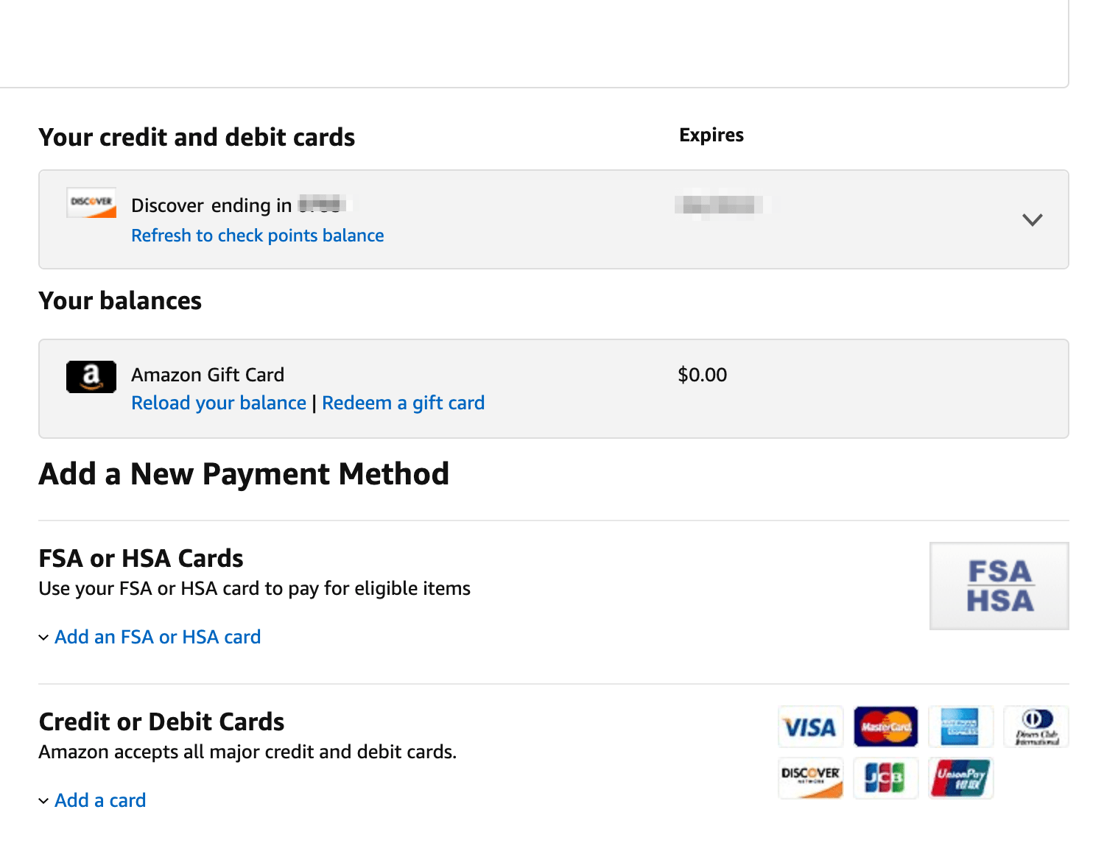The image size is (1118, 854).
Task: Click the UnionPay card logo
Action: (x=960, y=777)
